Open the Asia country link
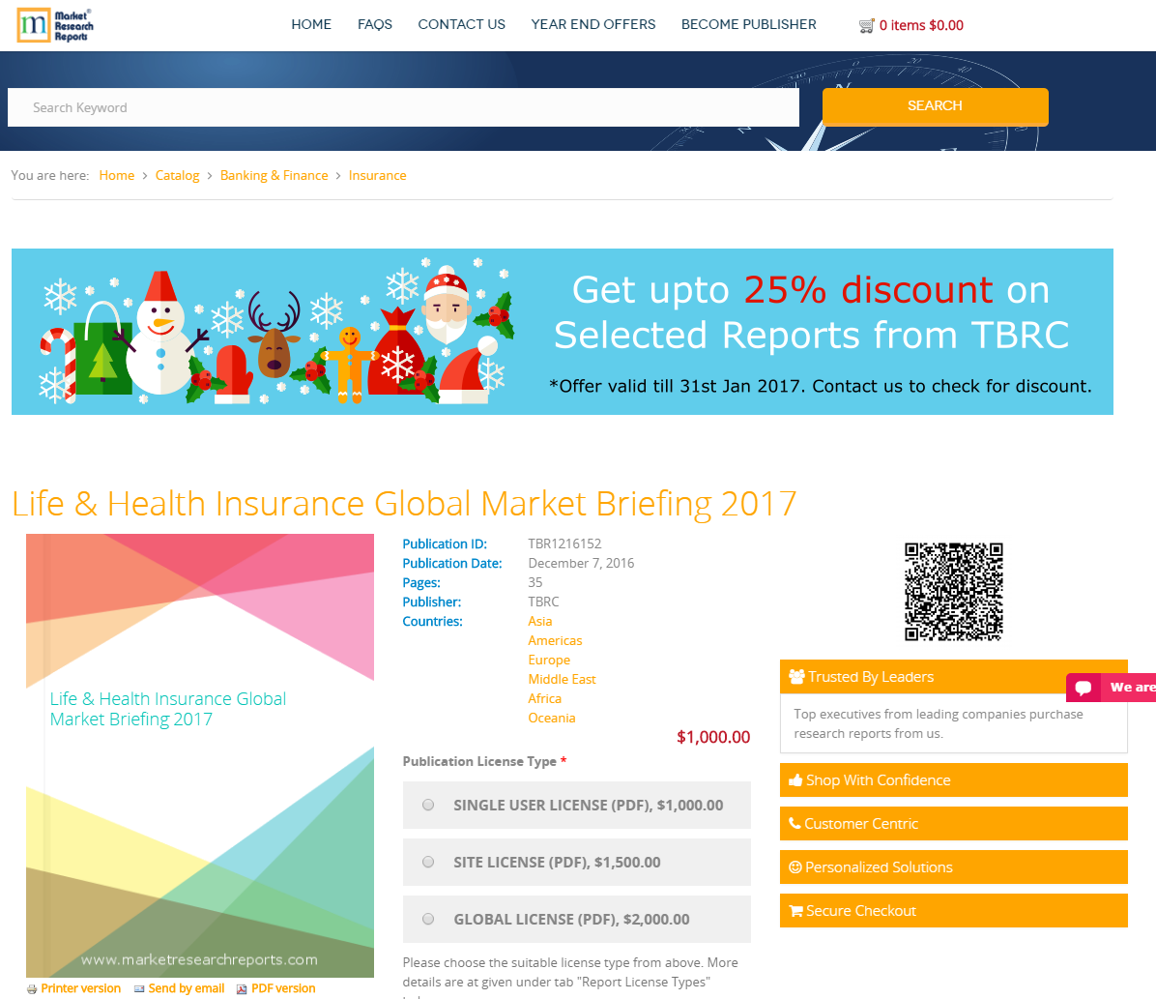 (539, 621)
